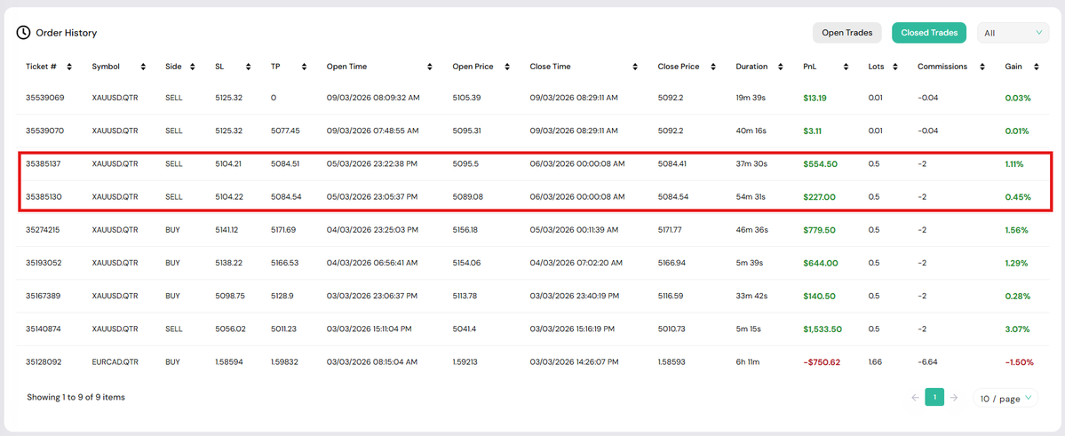Click the gain value 1.29%

click(x=1017, y=263)
